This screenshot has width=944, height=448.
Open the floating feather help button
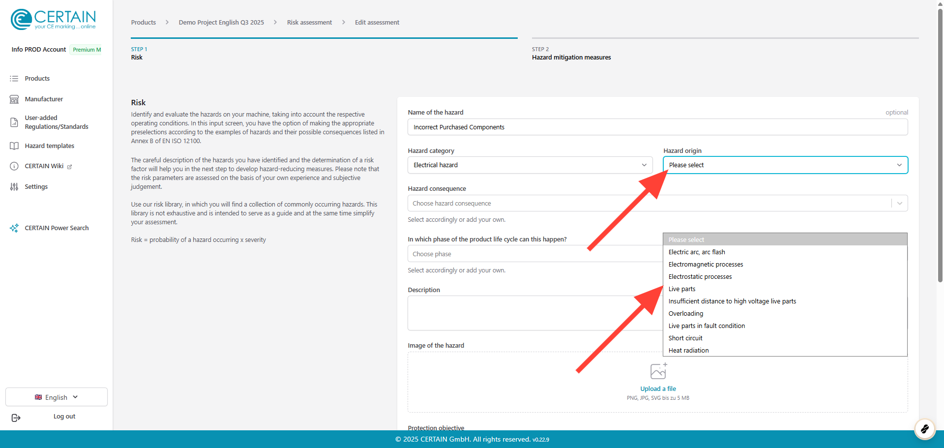(x=924, y=429)
